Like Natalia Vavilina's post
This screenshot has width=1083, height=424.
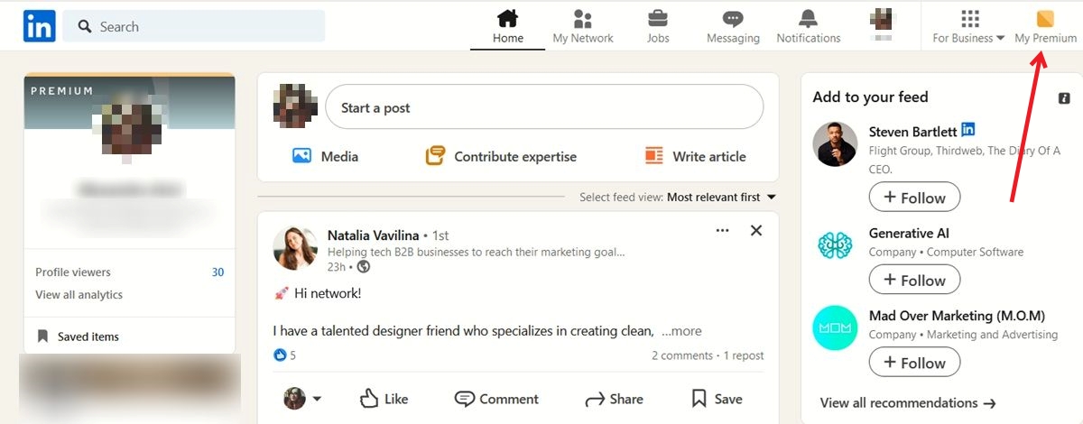tap(384, 399)
